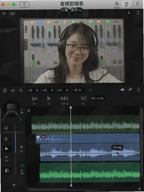Select the dotted marquee selection tool
Viewport: 144px width, 192px height.
tap(5, 91)
